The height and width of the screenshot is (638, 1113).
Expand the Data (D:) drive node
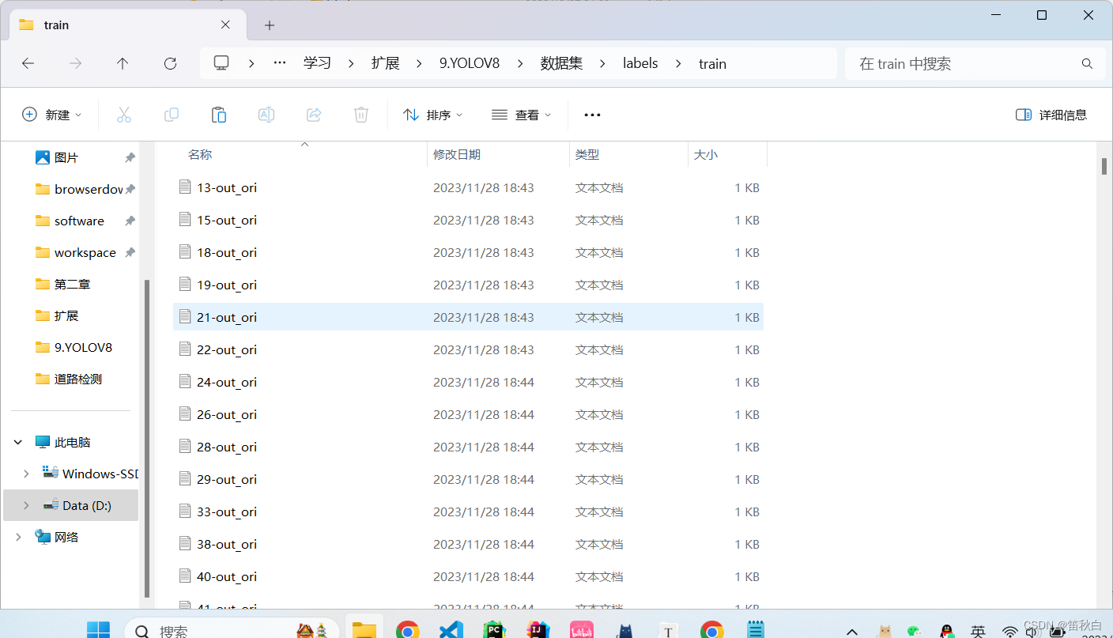26,505
